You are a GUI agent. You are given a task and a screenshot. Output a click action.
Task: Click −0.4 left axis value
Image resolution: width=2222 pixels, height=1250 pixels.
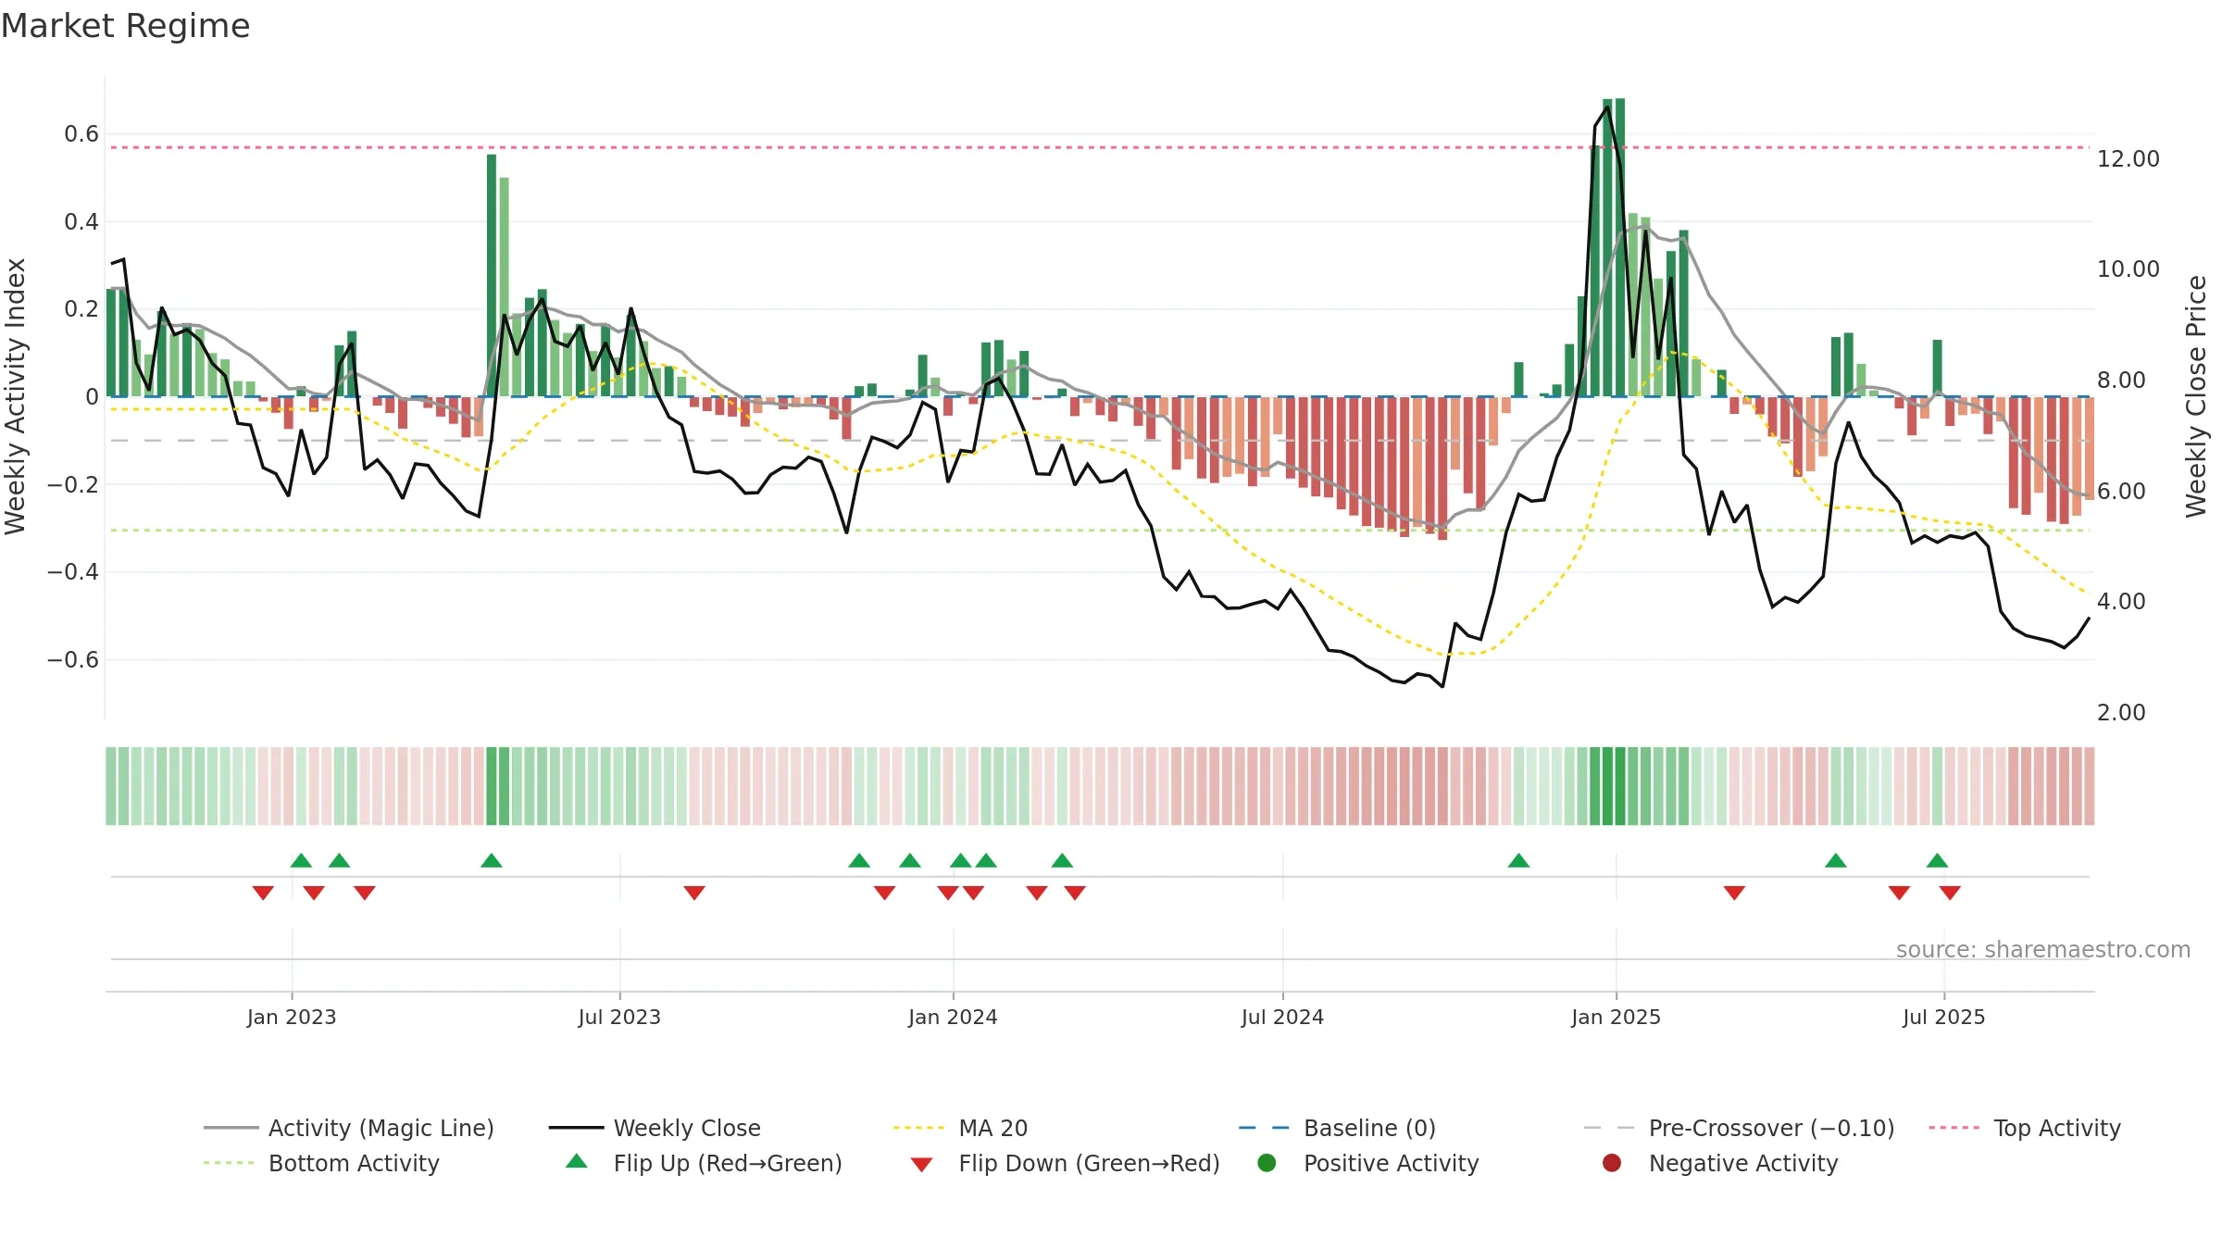[x=72, y=571]
